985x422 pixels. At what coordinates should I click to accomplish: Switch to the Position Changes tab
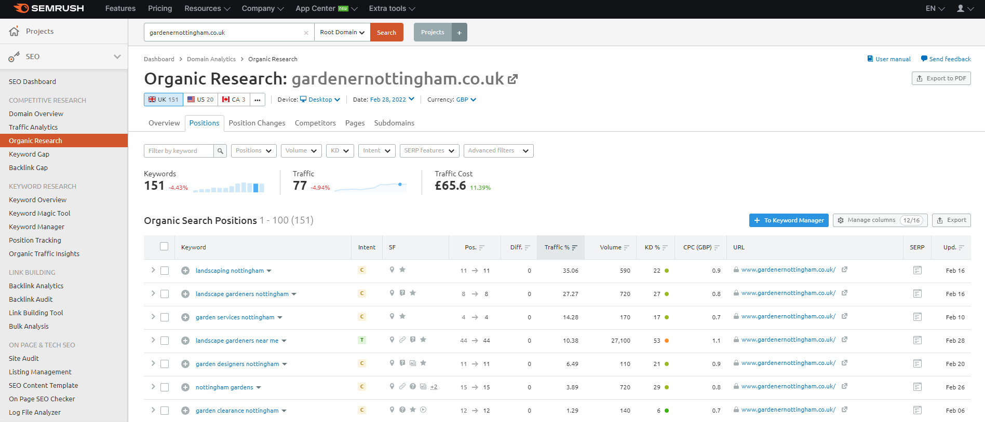coord(257,123)
